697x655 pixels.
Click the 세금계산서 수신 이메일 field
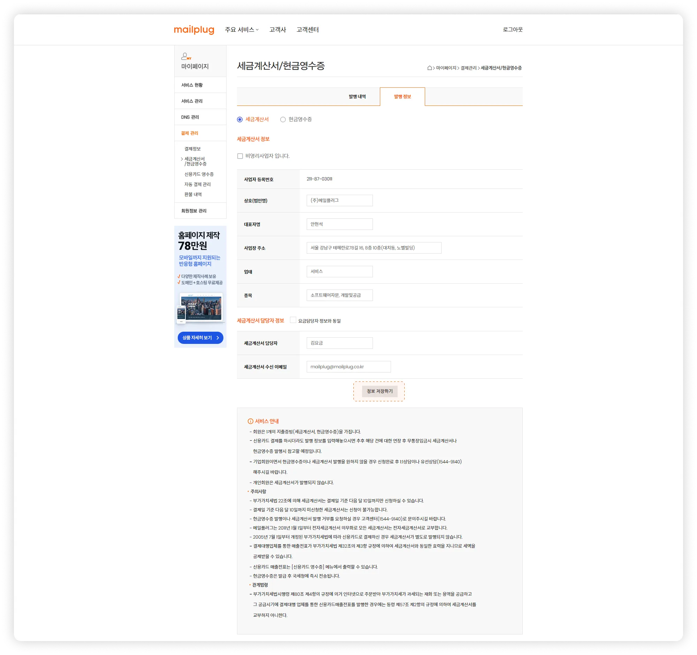tap(348, 367)
